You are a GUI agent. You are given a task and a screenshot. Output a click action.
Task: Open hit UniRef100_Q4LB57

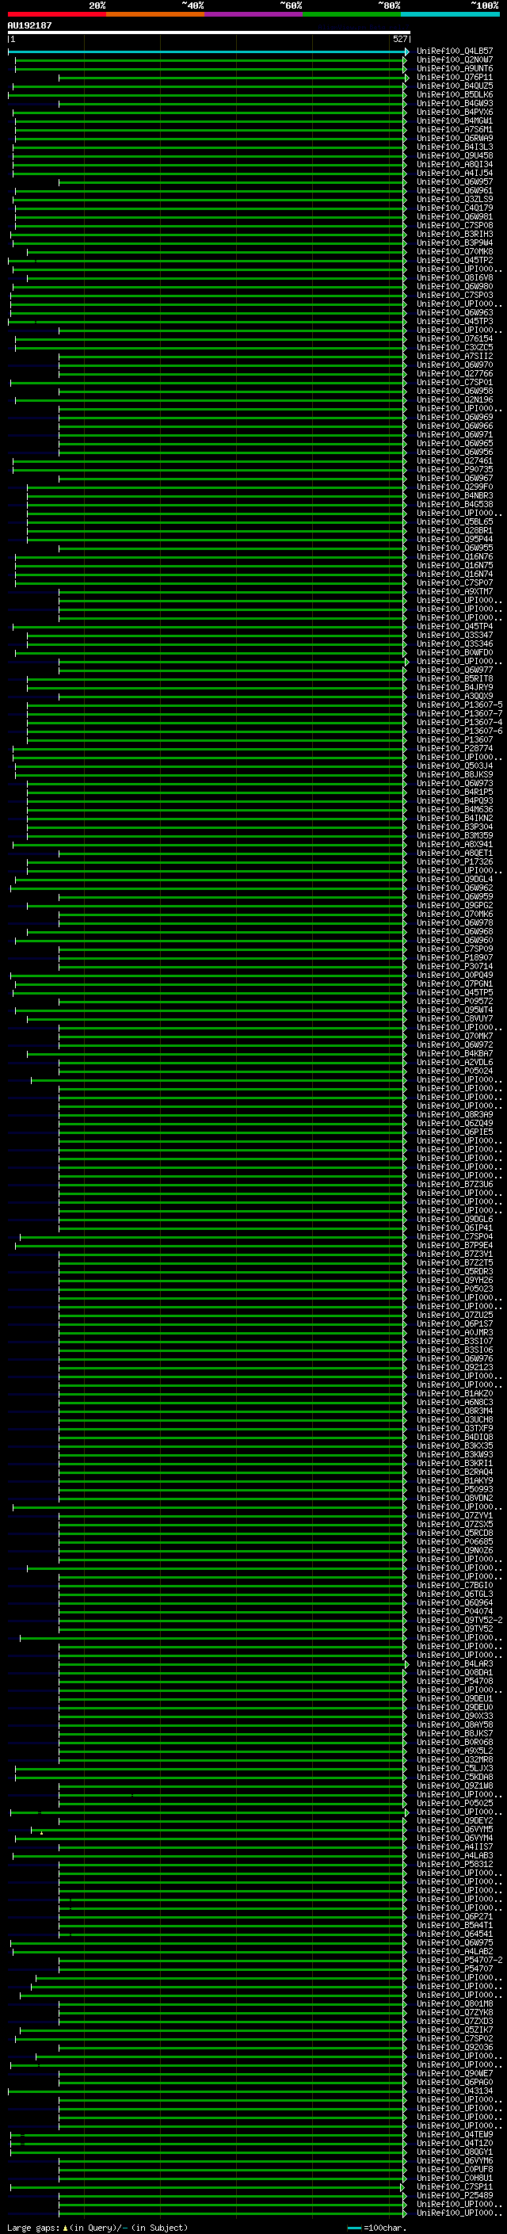[455, 52]
